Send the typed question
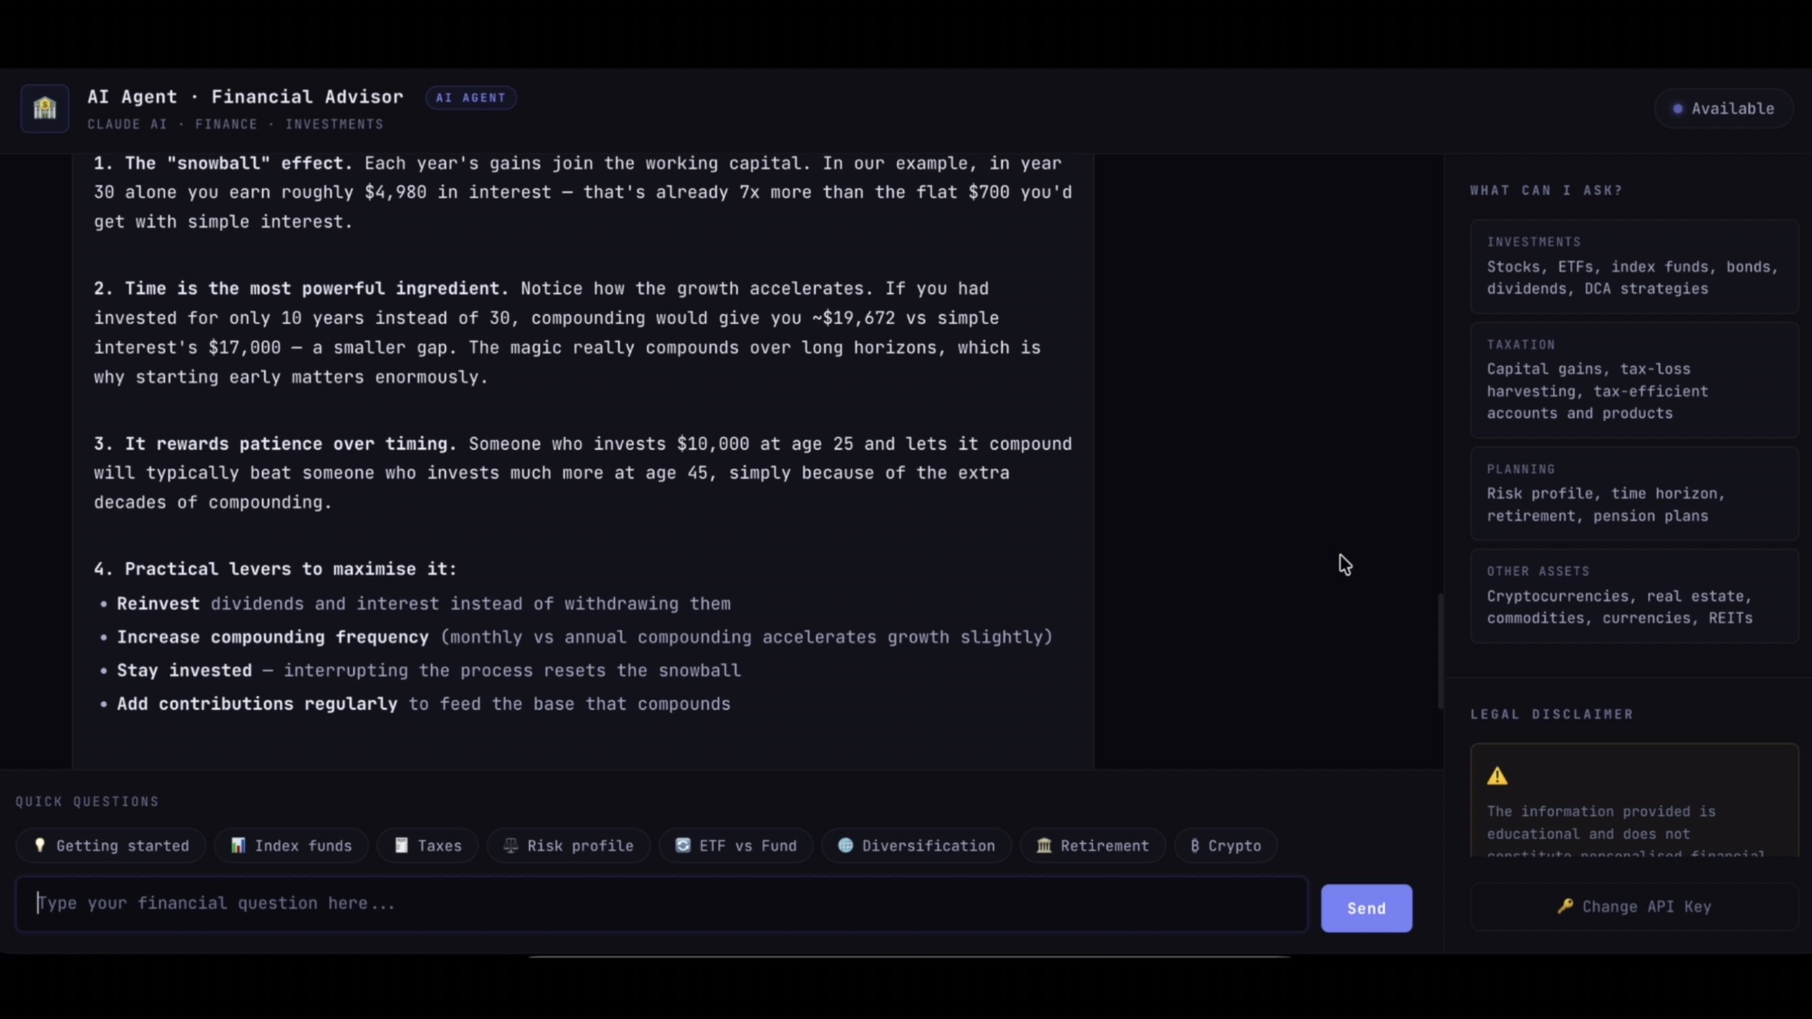 pyautogui.click(x=1366, y=908)
